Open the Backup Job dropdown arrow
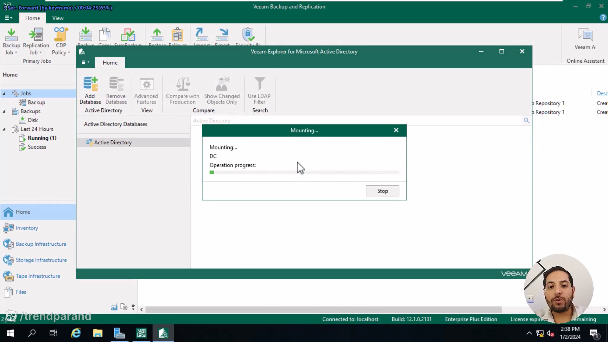The width and height of the screenshot is (608, 342). [x=16, y=53]
